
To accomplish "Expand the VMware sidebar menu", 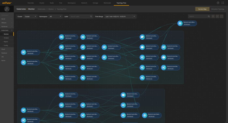I will click(x=7, y=23).
